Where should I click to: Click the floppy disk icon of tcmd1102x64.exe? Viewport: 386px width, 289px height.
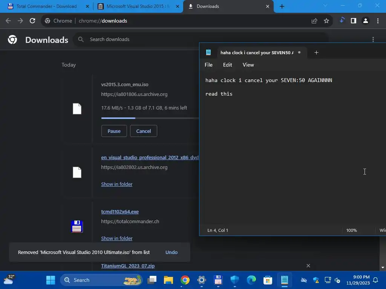click(77, 226)
